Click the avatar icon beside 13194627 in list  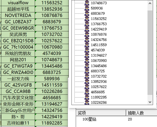pyautogui.click(x=87, y=55)
